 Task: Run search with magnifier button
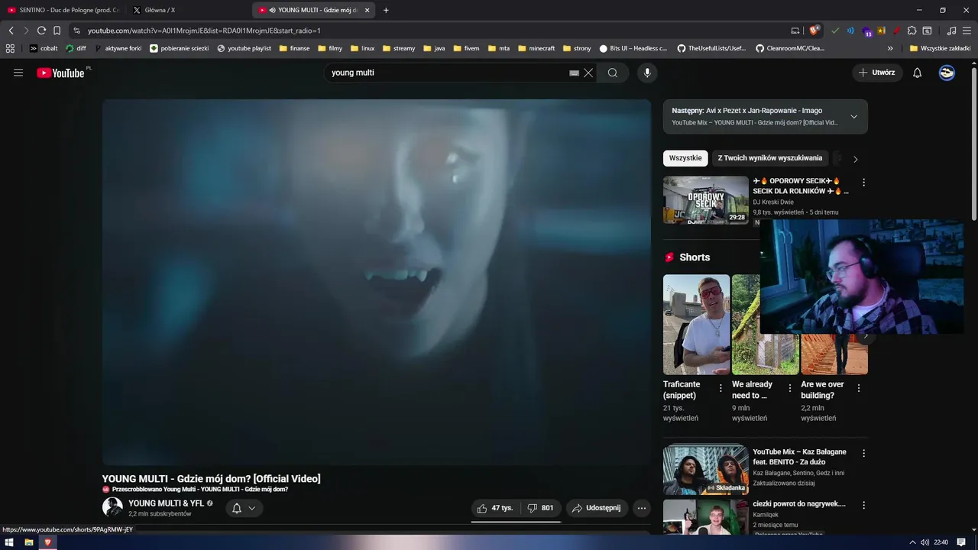613,73
